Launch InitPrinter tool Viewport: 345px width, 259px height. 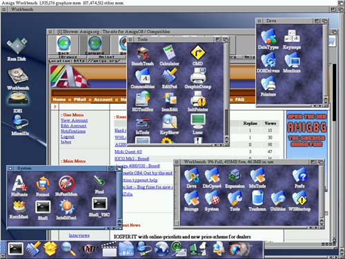coord(198,102)
